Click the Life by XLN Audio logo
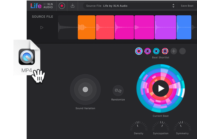Screen dimensions: 197x139 coord(42,6)
